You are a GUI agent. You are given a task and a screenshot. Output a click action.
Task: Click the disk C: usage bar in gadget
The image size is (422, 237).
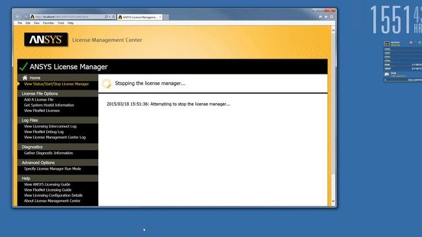(x=403, y=80)
